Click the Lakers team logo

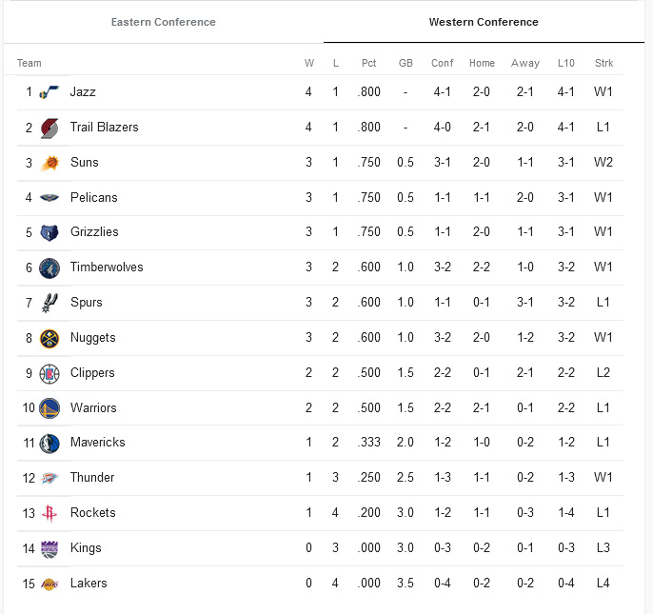[x=49, y=584]
